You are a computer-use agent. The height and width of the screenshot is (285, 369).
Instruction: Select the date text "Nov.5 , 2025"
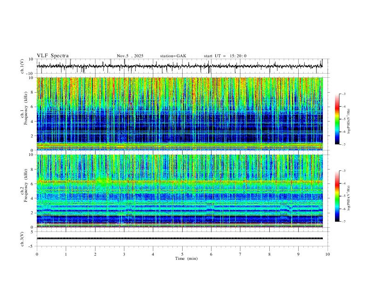pyautogui.click(x=130, y=56)
